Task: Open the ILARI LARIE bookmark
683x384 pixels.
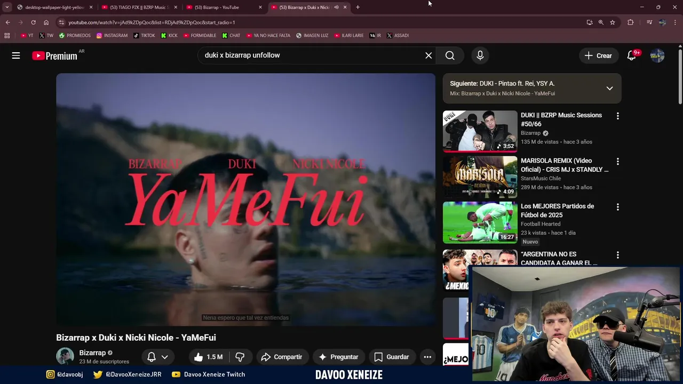Action: 349,36
